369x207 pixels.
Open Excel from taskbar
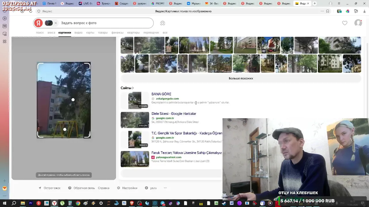216,203
